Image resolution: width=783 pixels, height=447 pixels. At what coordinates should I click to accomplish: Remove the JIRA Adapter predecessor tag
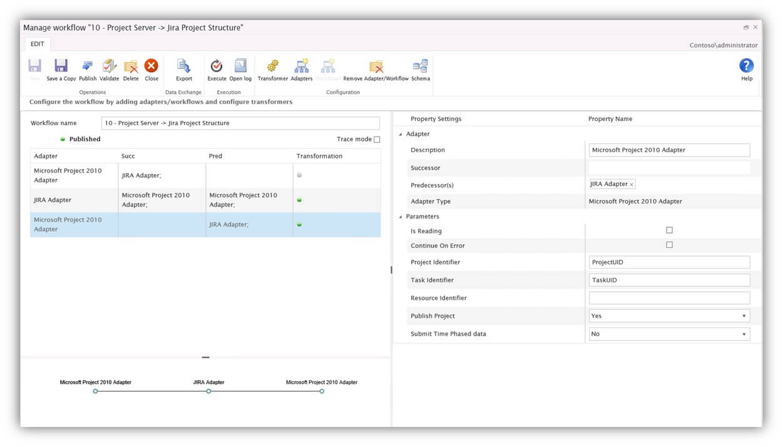632,184
